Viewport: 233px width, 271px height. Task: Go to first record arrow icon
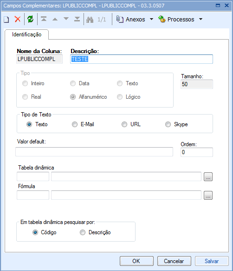tap(44, 19)
